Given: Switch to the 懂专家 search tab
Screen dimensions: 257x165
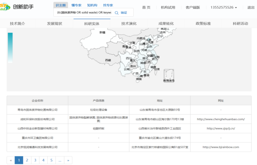Looking at the screenshot, I should click(x=76, y=5).
